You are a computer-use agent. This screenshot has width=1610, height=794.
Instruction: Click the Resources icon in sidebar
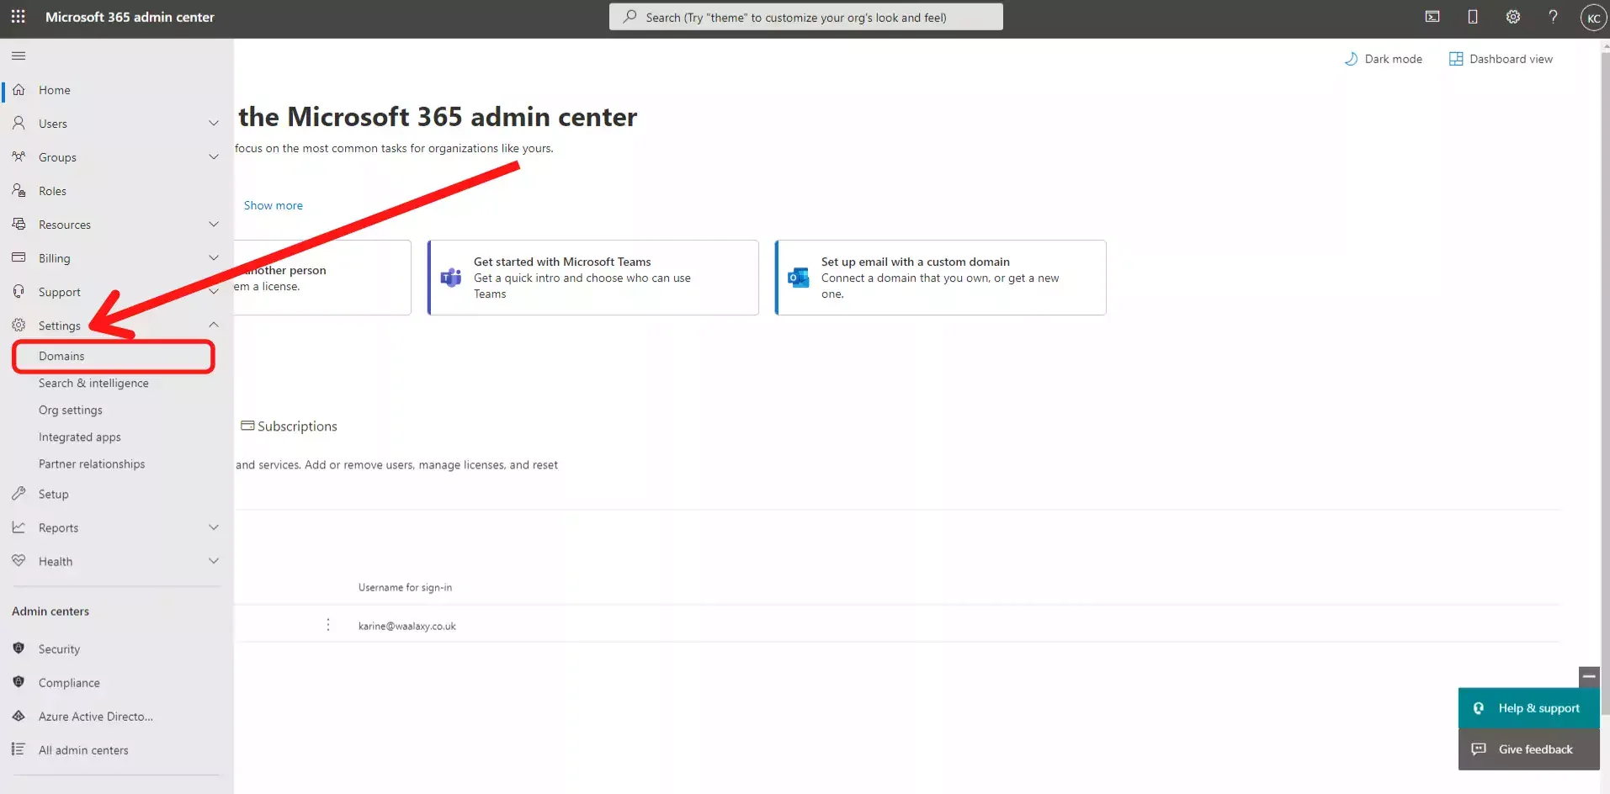[x=19, y=225]
